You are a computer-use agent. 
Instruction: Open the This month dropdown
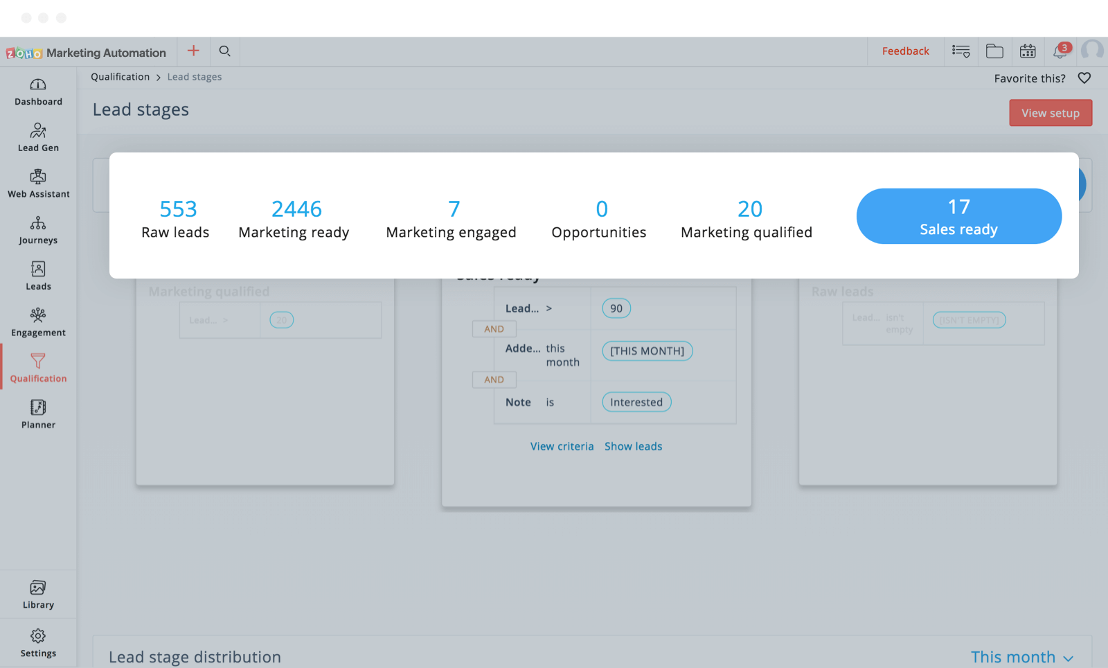(1022, 657)
